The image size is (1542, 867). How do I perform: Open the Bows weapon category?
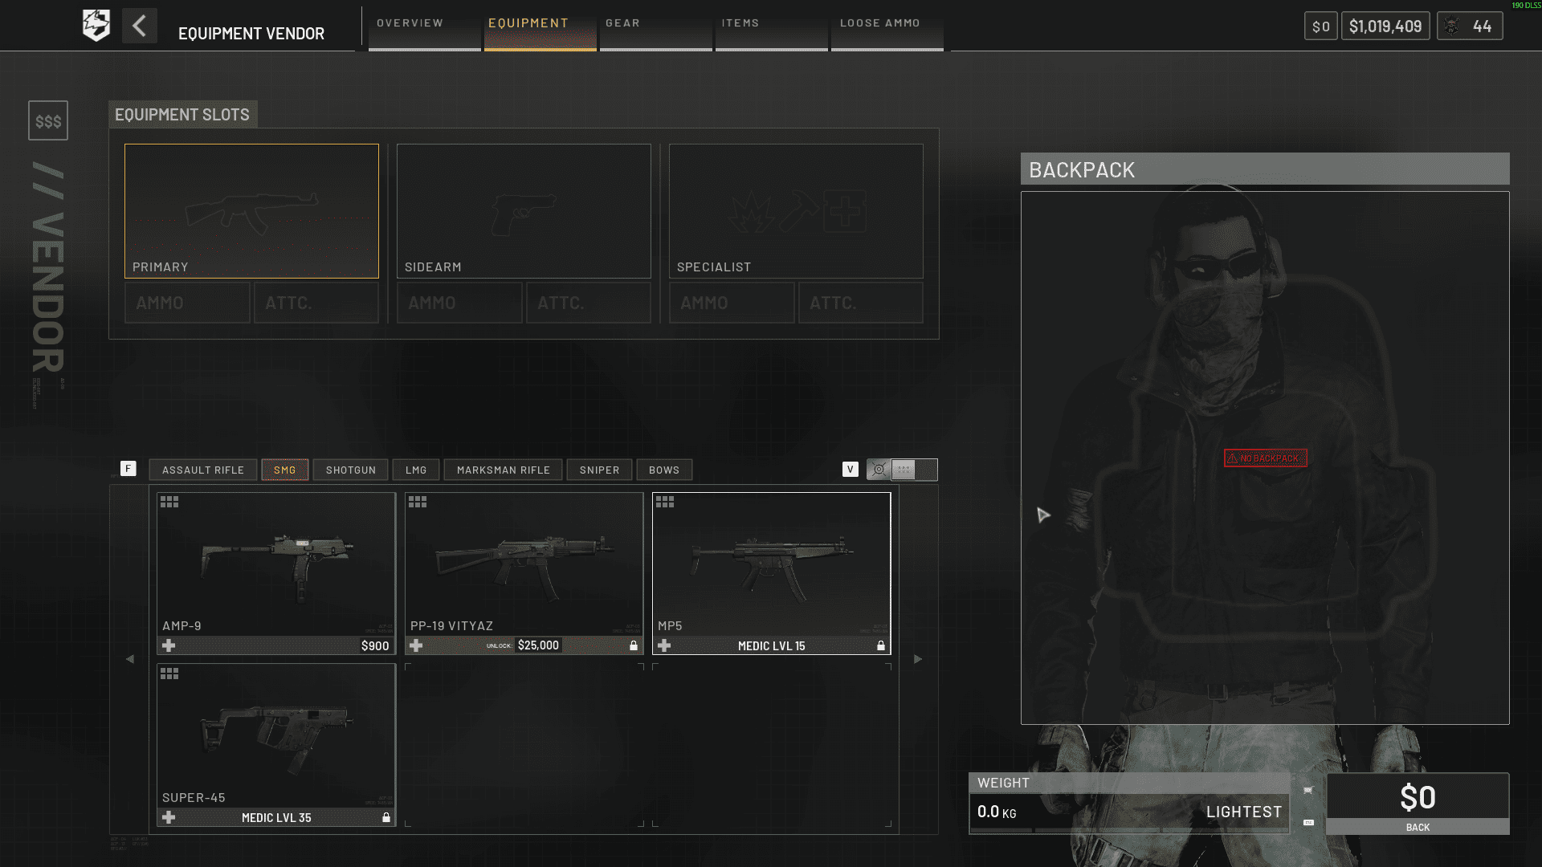(664, 470)
